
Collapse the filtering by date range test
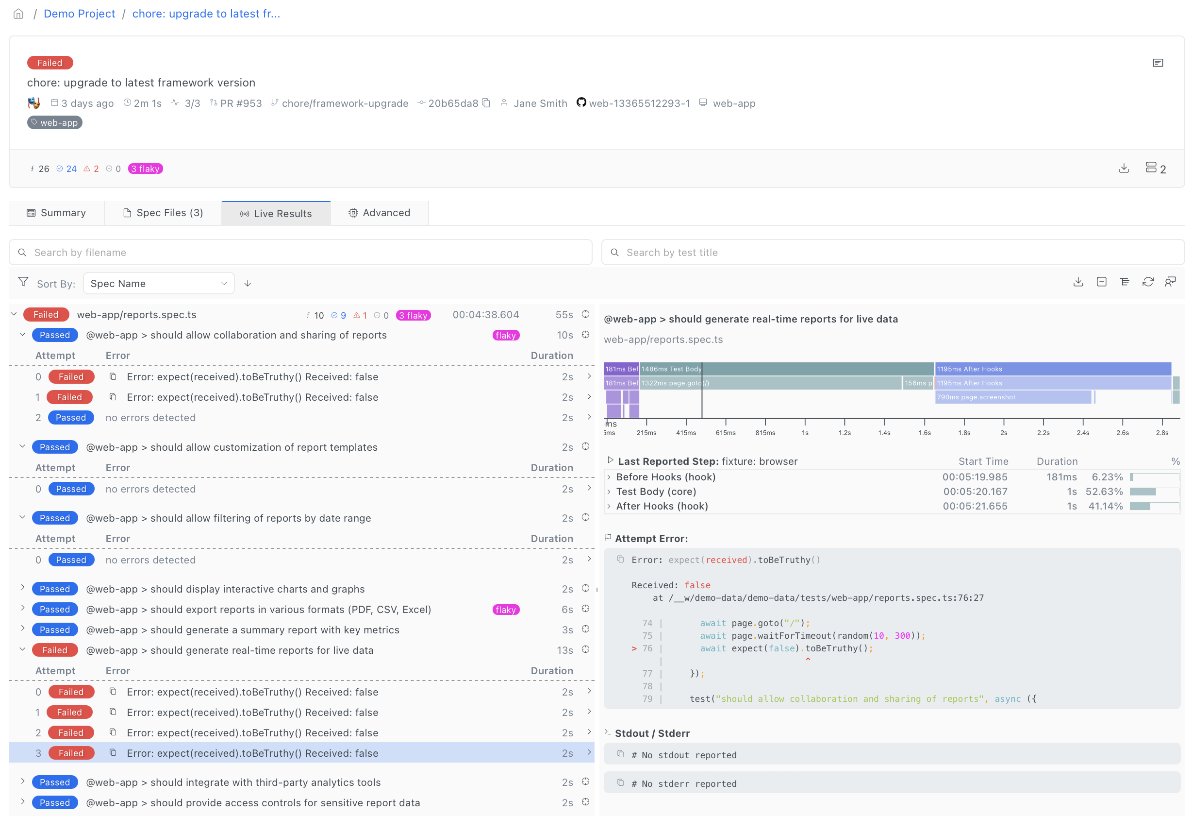point(23,517)
